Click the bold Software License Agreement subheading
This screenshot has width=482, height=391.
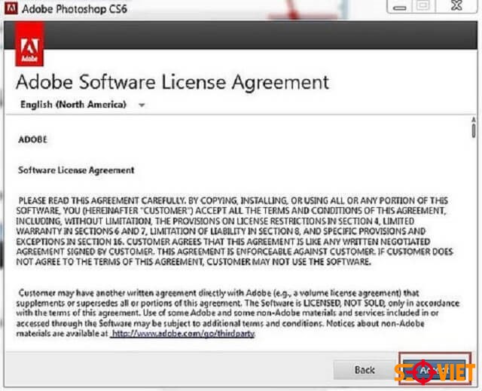(76, 170)
